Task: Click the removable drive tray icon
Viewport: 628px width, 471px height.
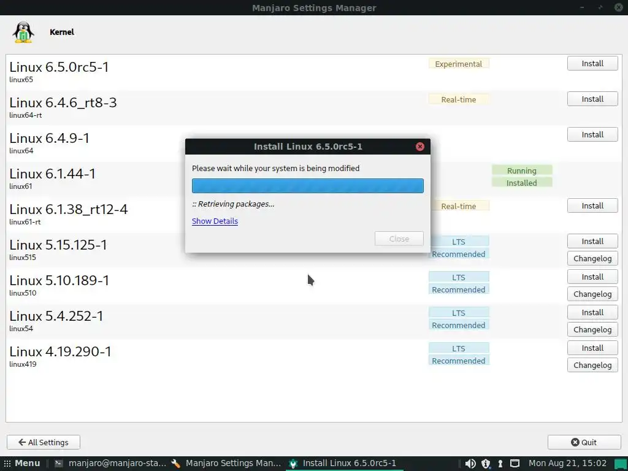Action: tap(500, 464)
